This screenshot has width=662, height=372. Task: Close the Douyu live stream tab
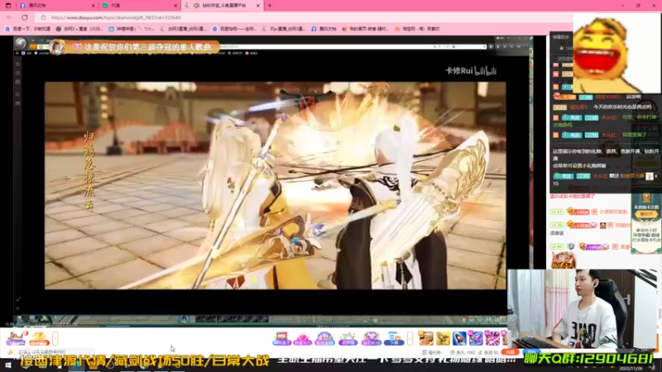pos(258,6)
